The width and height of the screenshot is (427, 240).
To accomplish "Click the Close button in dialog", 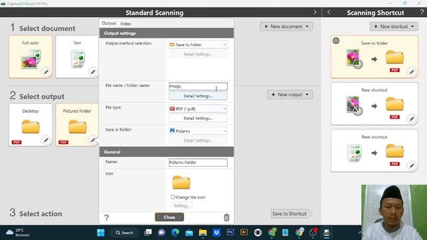I will click(x=169, y=217).
